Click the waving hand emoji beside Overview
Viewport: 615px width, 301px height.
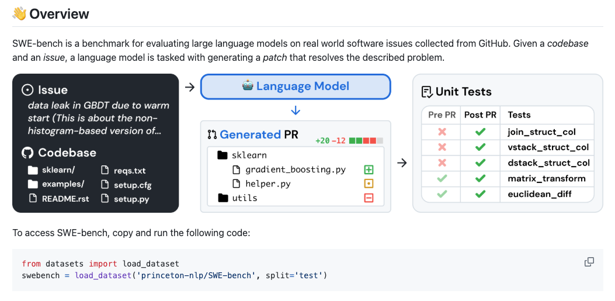pyautogui.click(x=19, y=14)
